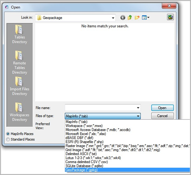Image resolution: width=191 pixels, height=175 pixels.
Task: Create a new folder
Action: [x=137, y=18]
